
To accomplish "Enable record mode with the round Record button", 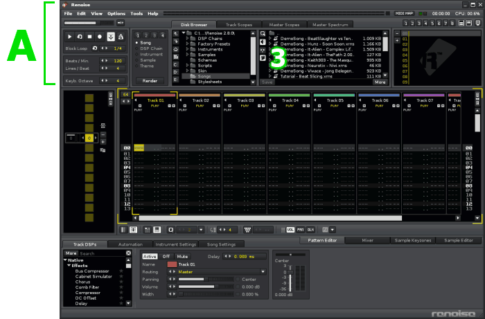I will 100,37.
